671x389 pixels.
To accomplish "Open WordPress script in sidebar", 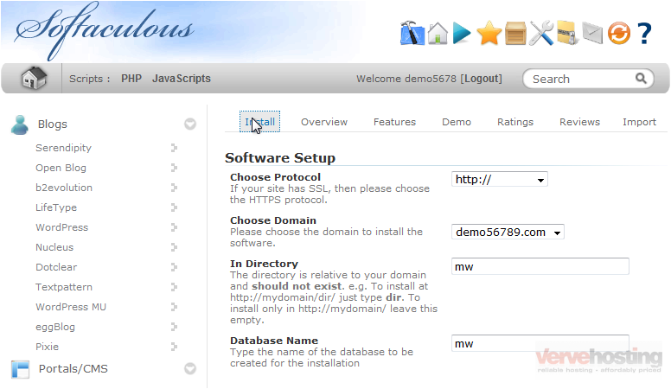I will click(x=61, y=227).
